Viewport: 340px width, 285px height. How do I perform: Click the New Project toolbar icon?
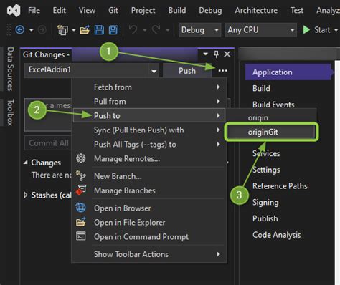[62, 30]
